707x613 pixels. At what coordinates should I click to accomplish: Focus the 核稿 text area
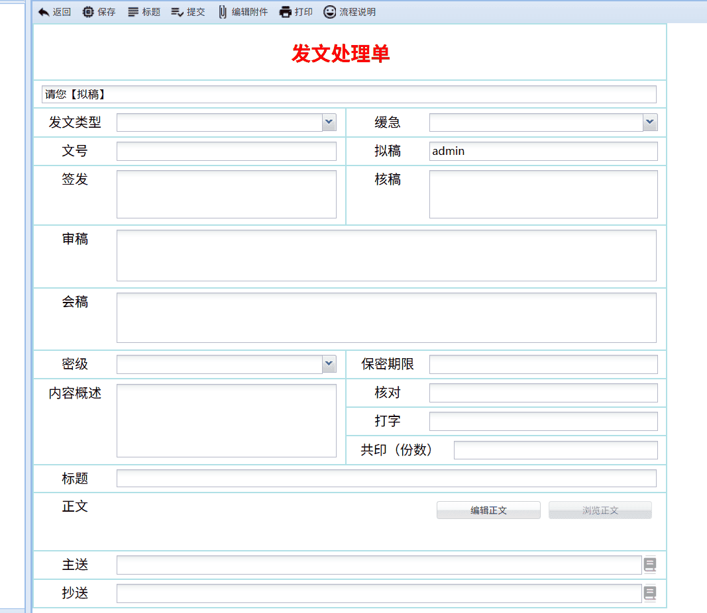point(543,194)
